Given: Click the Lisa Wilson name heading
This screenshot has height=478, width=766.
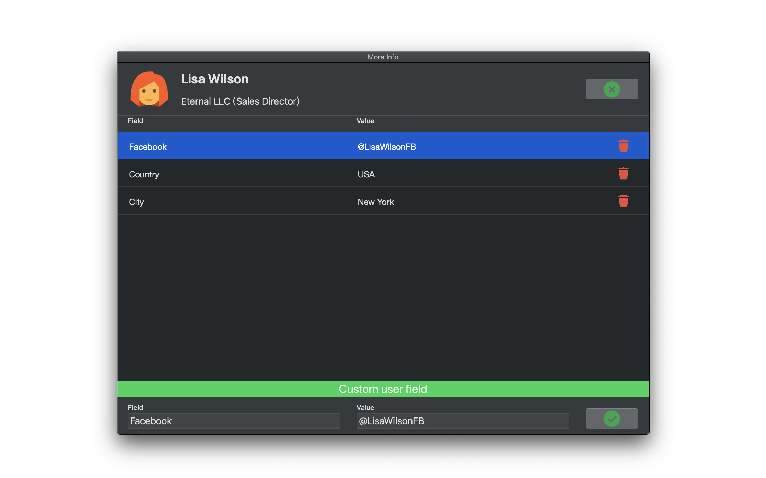Looking at the screenshot, I should pyautogui.click(x=215, y=79).
